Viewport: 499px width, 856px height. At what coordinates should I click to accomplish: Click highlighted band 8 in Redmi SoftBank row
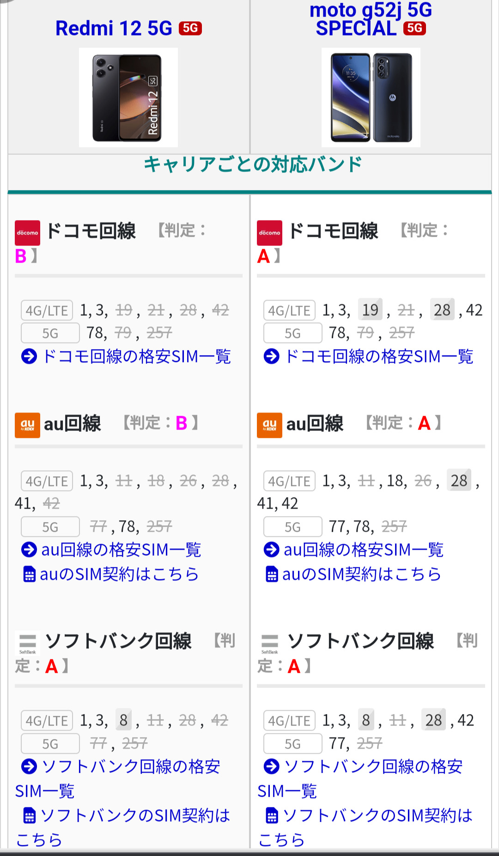tap(123, 720)
